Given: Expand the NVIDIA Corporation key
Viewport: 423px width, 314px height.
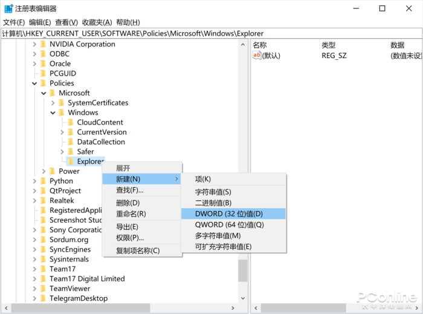Looking at the screenshot, I should (34, 44).
